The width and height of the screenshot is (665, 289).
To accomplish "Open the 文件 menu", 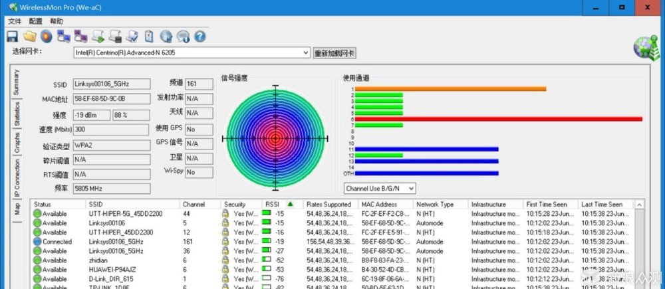I will click(15, 21).
